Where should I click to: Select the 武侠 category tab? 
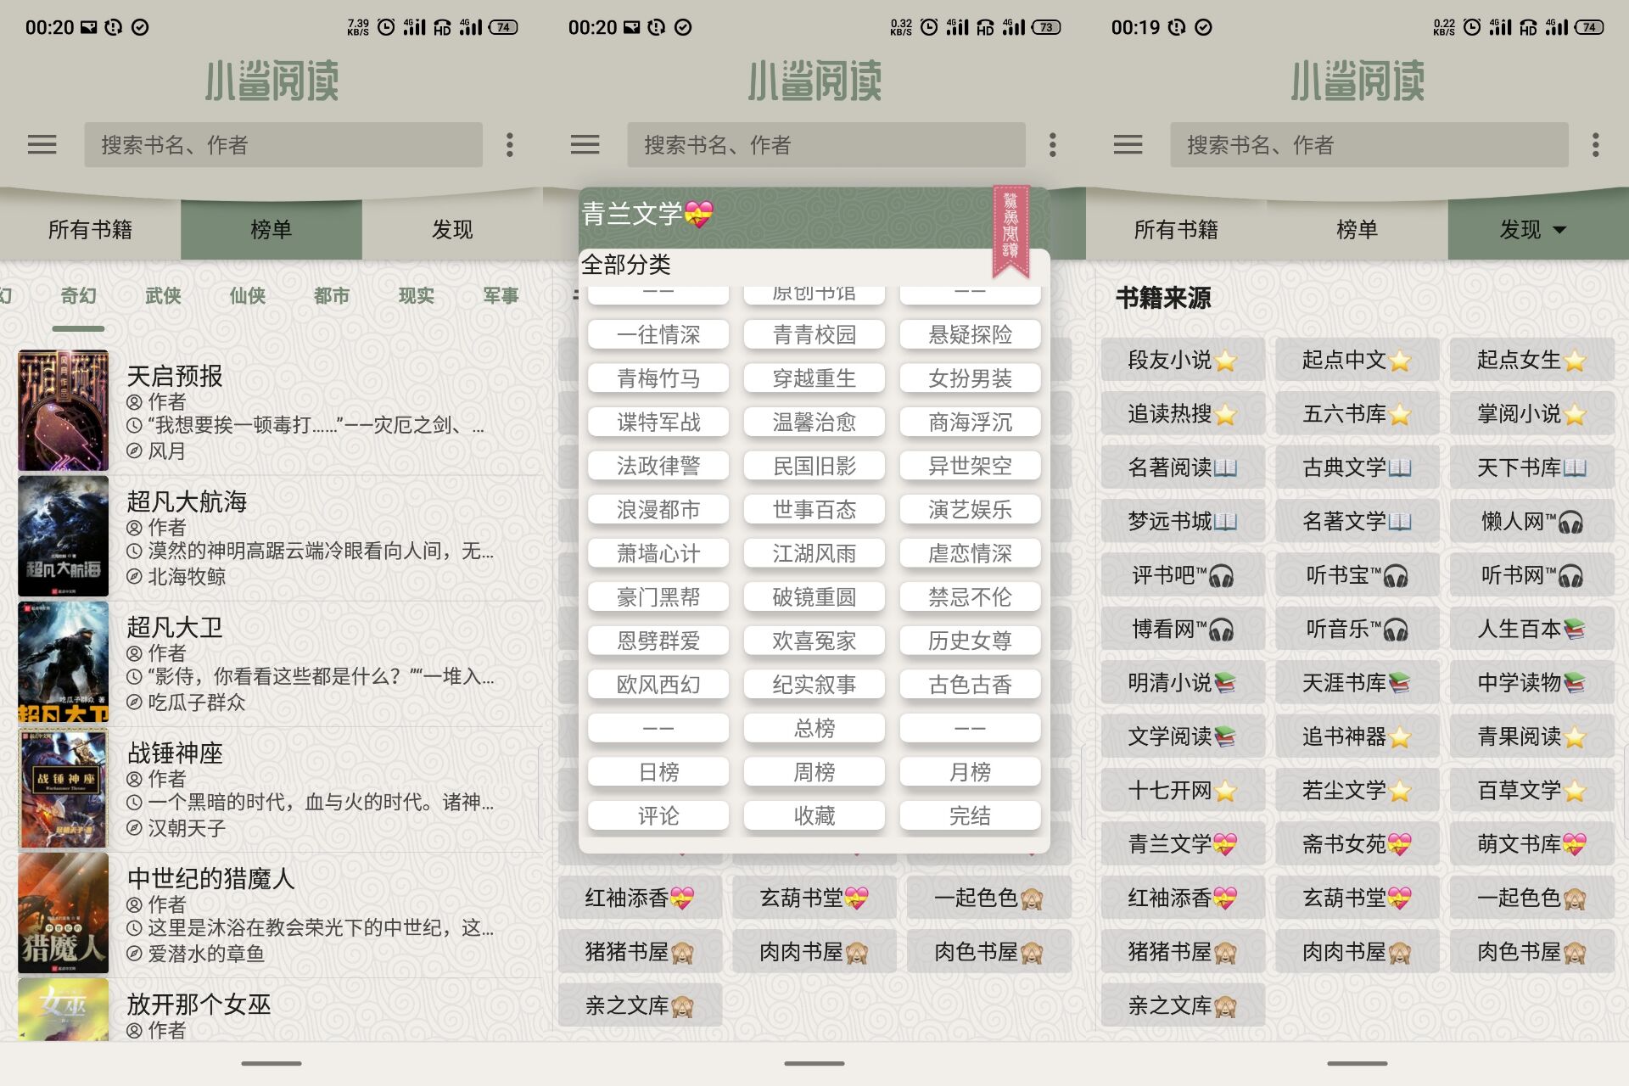(163, 295)
